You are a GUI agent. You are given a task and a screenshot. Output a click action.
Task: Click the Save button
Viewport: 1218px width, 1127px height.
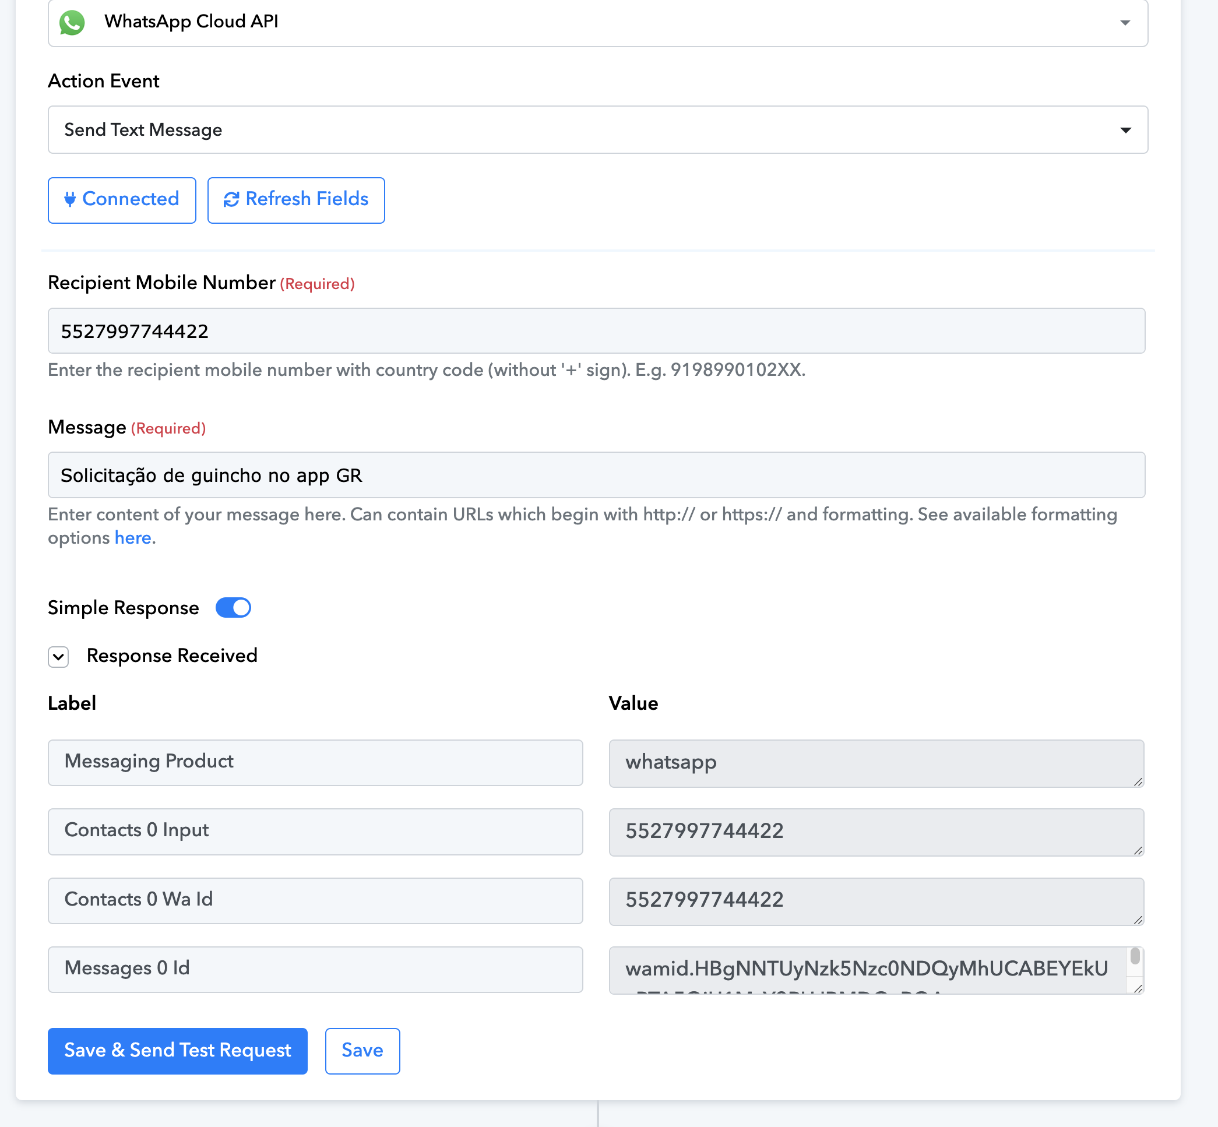coord(362,1051)
